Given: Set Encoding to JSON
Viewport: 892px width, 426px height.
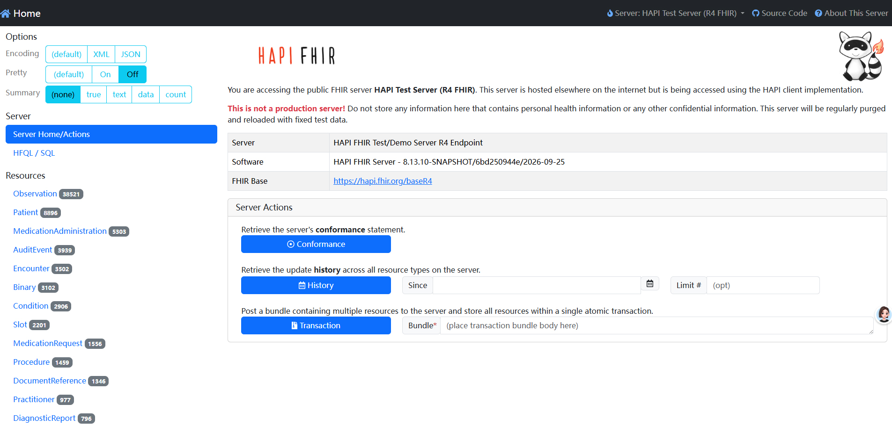Looking at the screenshot, I should pyautogui.click(x=131, y=54).
